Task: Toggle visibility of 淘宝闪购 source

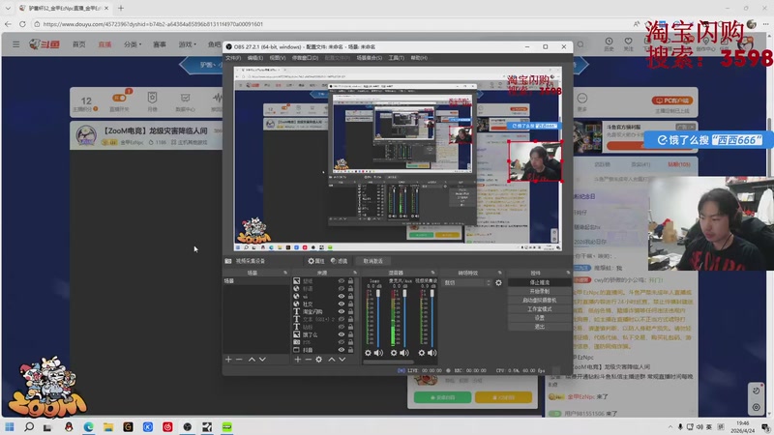Action: (342, 311)
